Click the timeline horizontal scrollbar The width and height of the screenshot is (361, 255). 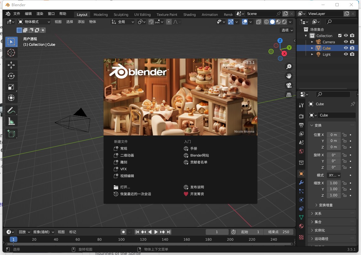point(149,243)
